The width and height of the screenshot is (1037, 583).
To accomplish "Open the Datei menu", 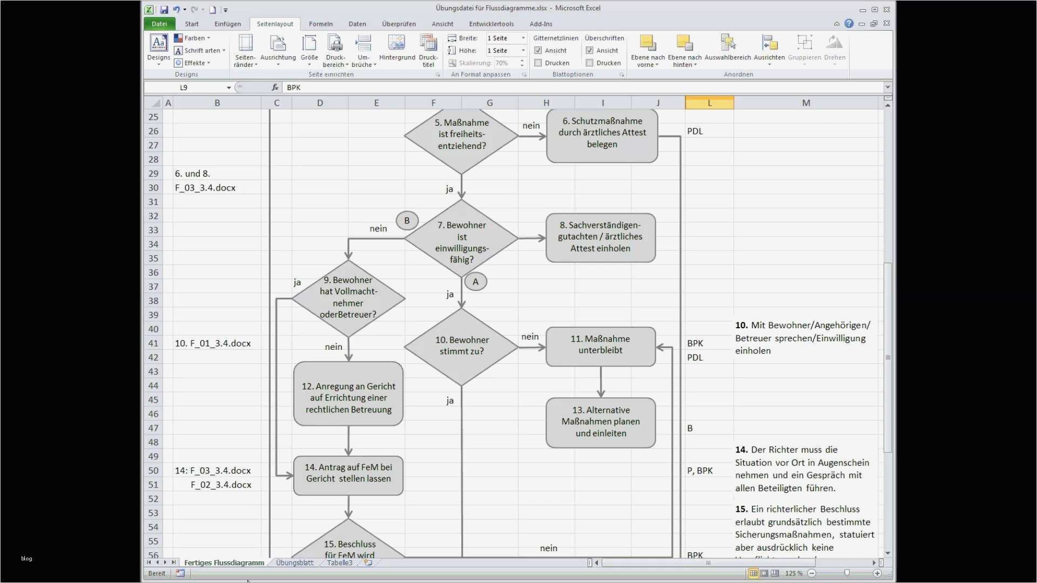I will tap(159, 24).
